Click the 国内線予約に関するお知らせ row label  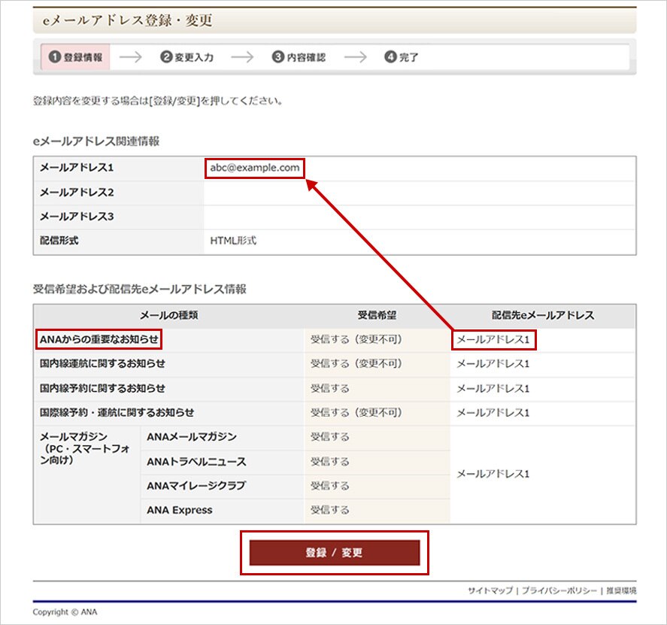[x=102, y=388]
